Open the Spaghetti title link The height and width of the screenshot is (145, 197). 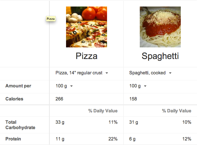(x=160, y=56)
